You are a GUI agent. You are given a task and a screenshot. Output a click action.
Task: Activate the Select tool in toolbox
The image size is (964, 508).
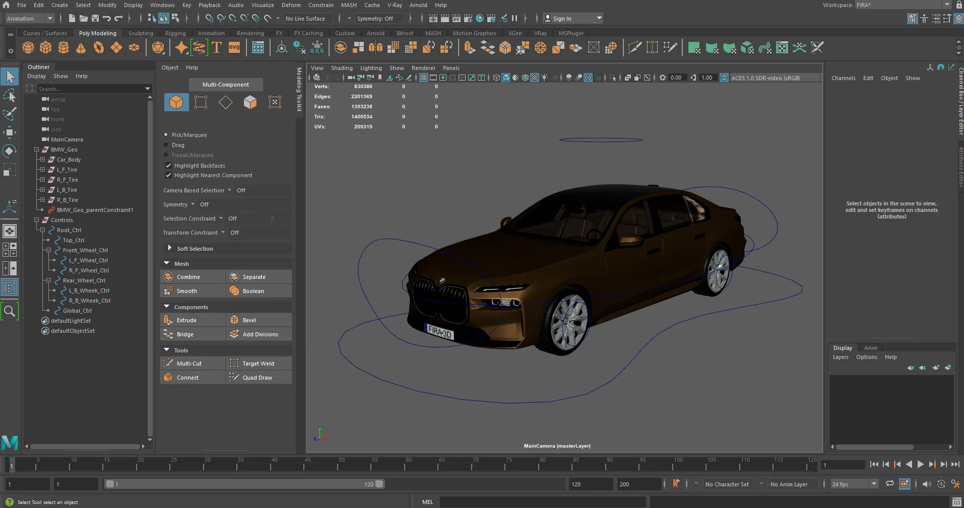[10, 77]
